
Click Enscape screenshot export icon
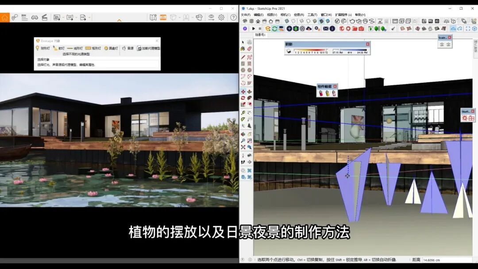point(57,18)
